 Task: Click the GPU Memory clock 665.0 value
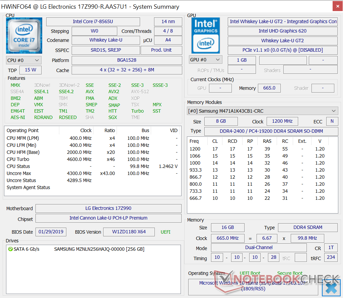point(269,88)
